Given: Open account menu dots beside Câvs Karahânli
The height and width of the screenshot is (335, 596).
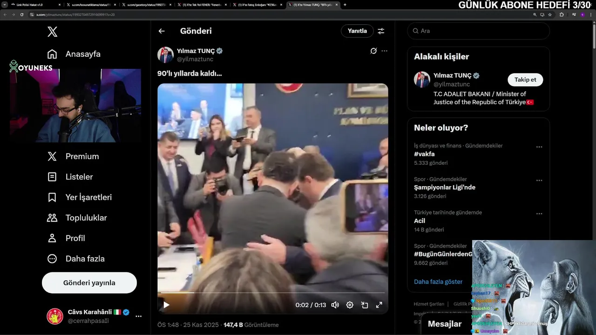Looking at the screenshot, I should click(138, 316).
